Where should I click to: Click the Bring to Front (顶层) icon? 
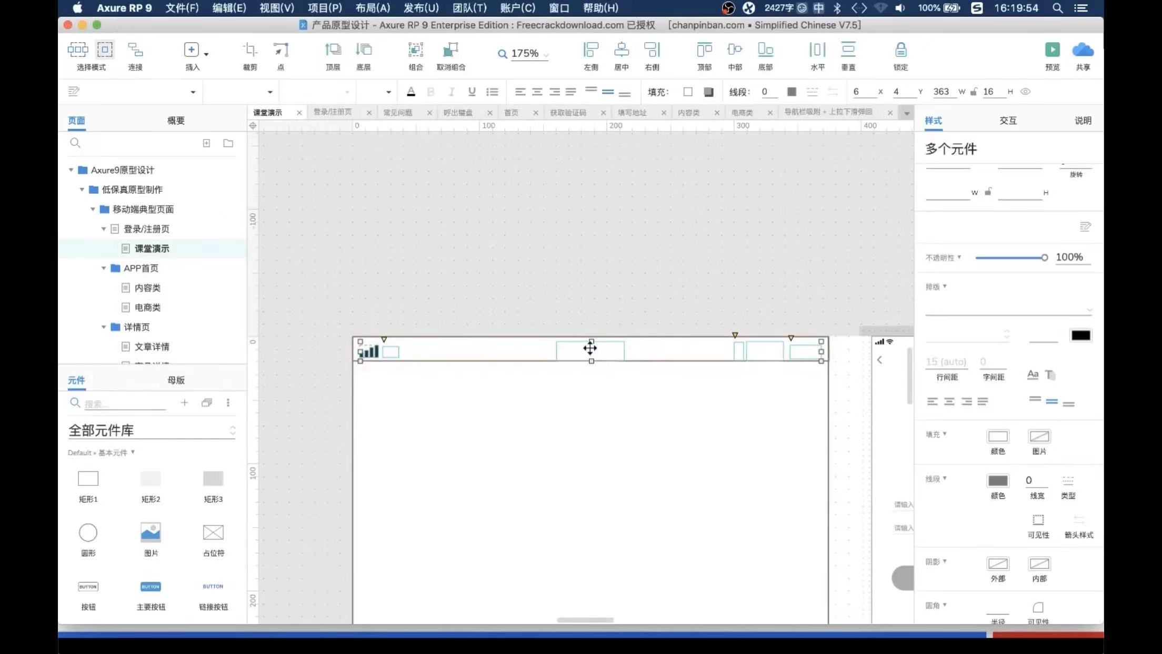coord(333,50)
